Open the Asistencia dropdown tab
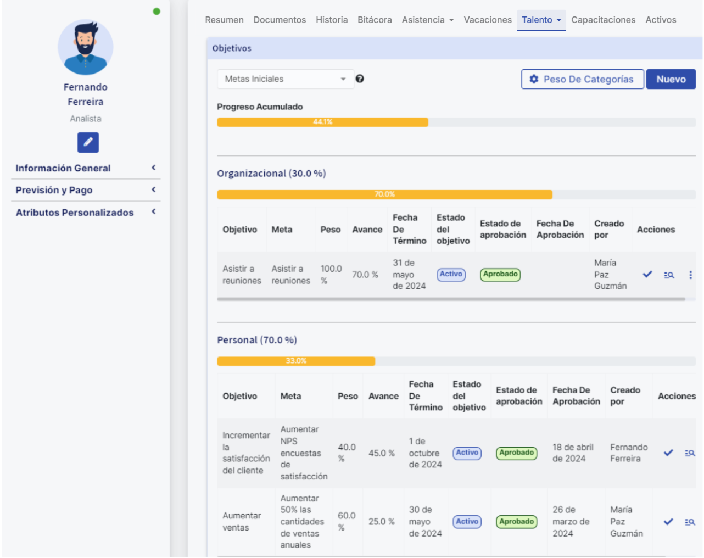704x558 pixels. 427,20
